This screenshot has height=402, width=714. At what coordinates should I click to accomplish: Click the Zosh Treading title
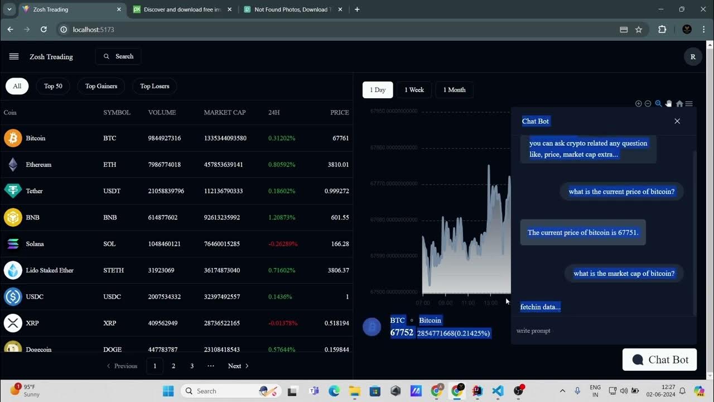point(51,56)
